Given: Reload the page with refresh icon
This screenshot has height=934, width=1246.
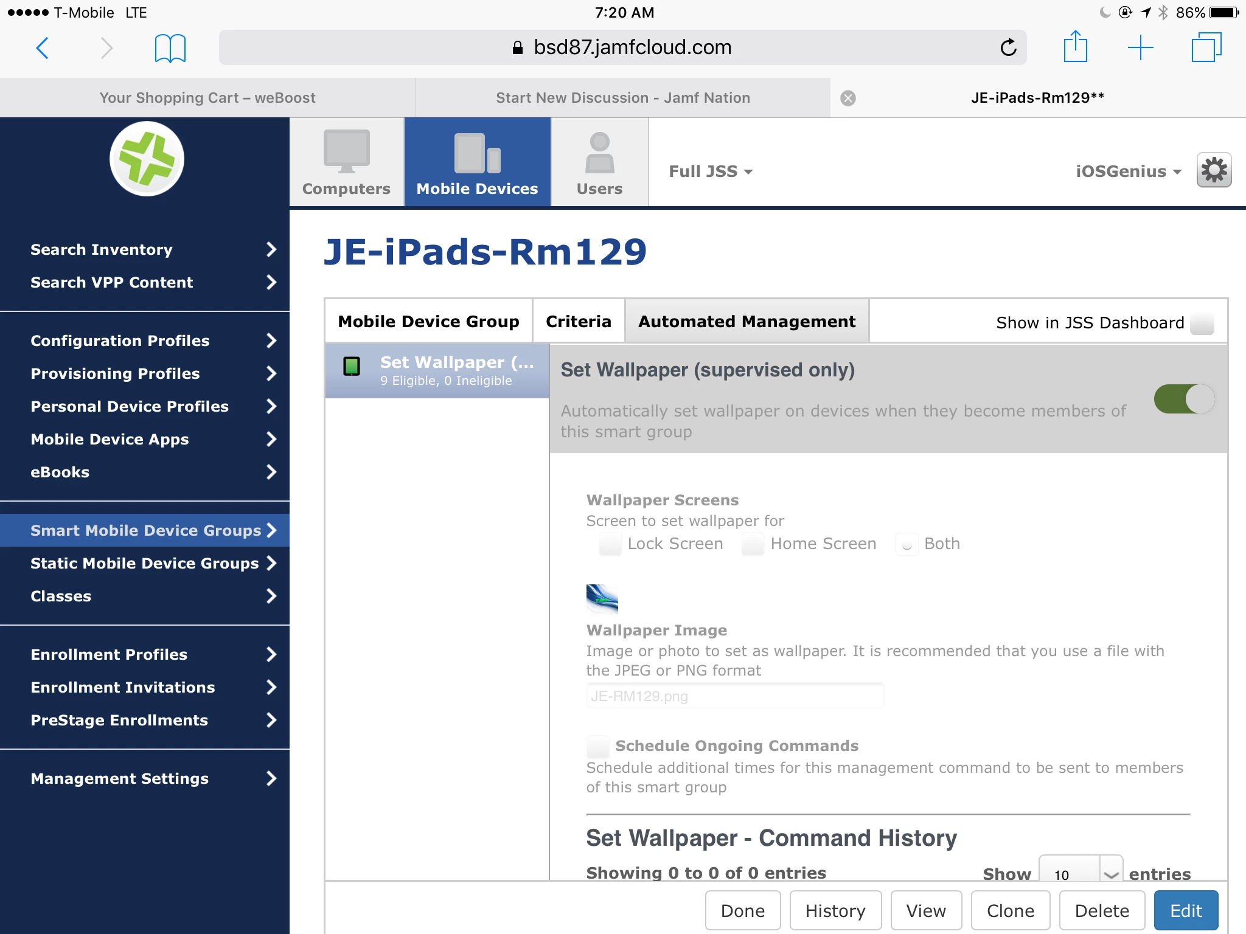Looking at the screenshot, I should tap(1008, 47).
